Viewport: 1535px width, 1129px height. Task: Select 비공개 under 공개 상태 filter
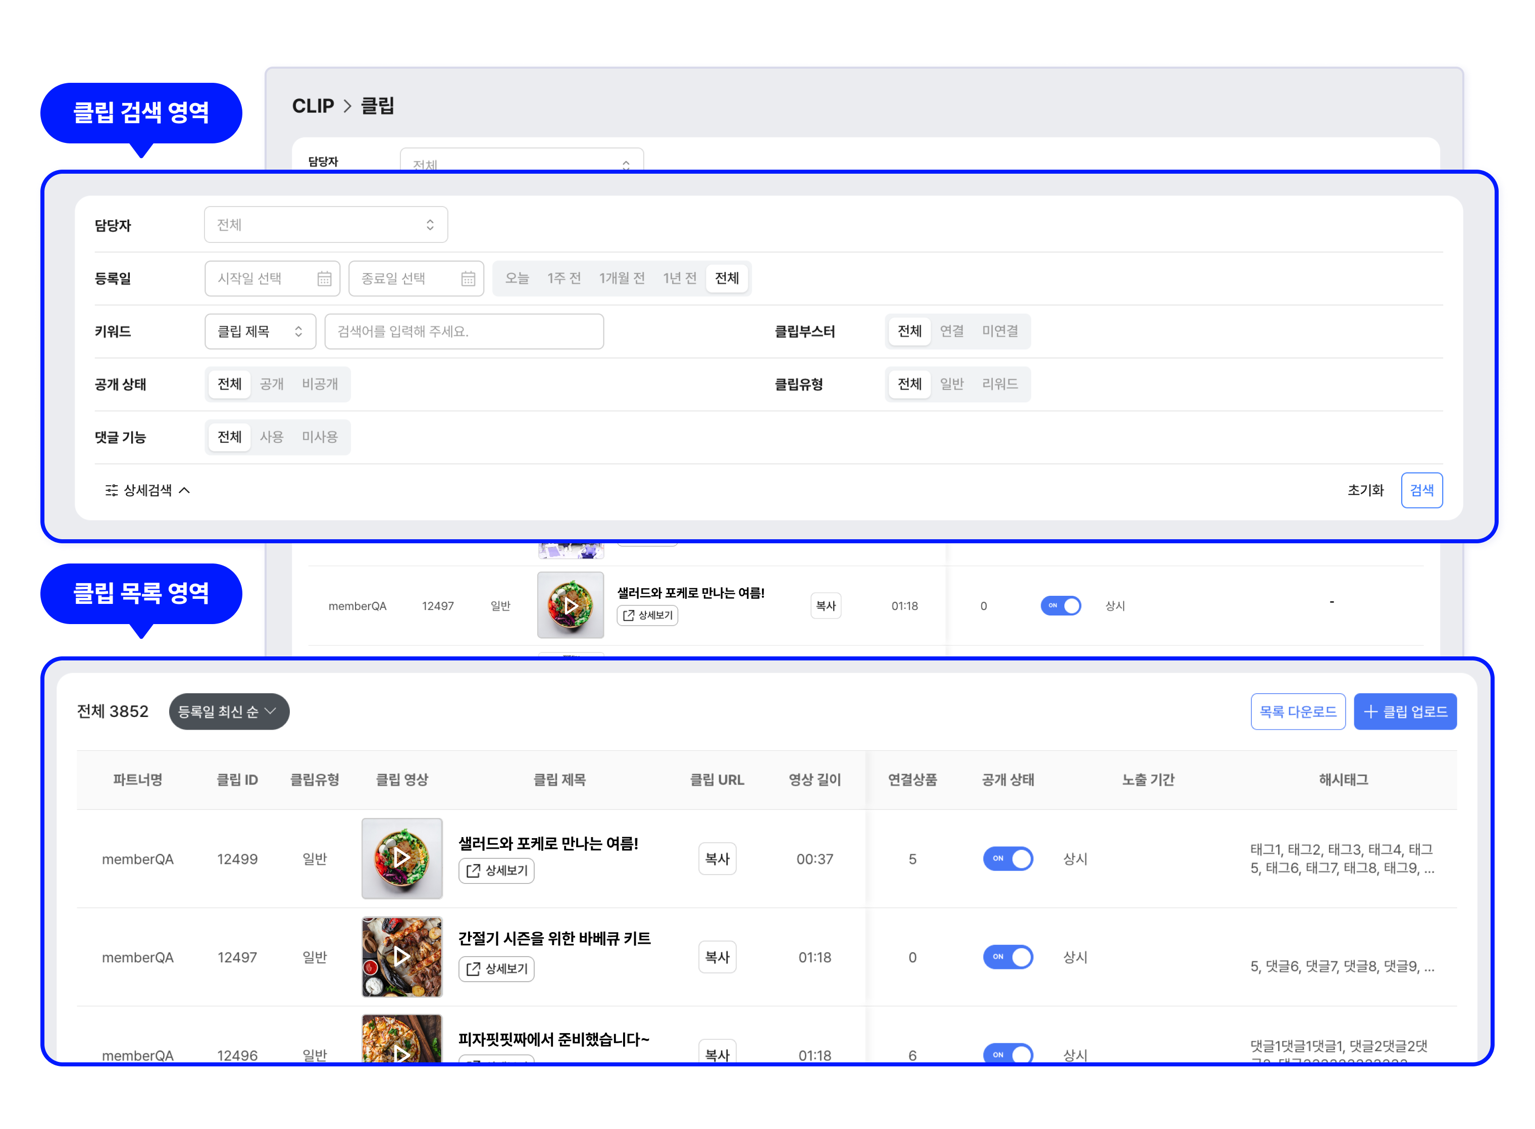(x=320, y=384)
